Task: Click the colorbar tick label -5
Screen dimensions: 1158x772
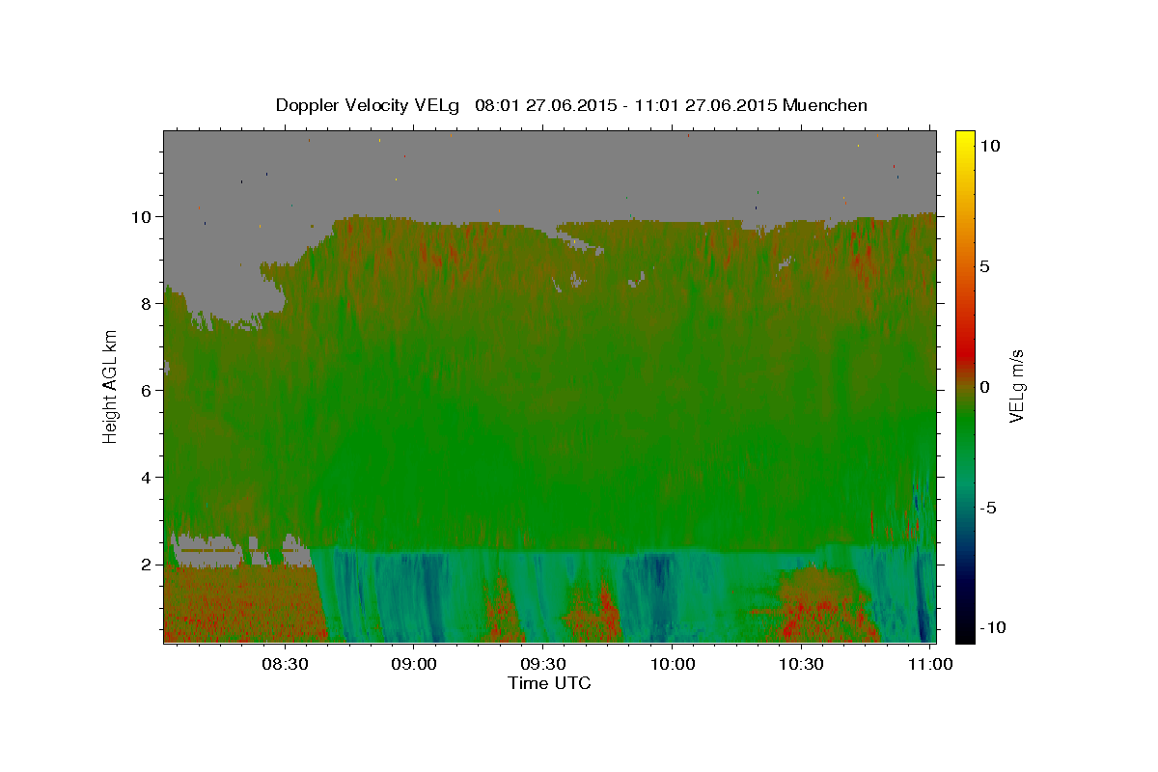Action: tap(988, 508)
